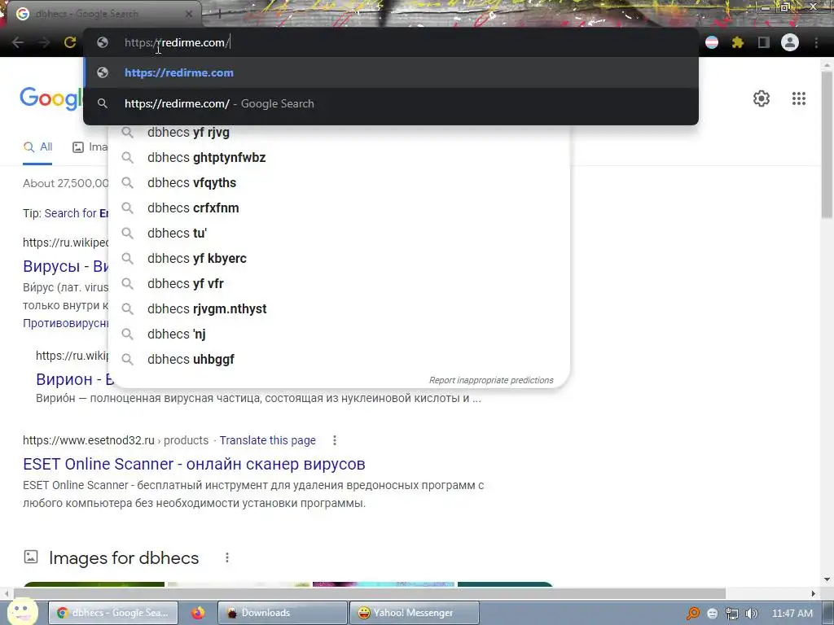Screen dimensions: 834x625
Task: Switch to the Images results tab
Action: pos(90,147)
